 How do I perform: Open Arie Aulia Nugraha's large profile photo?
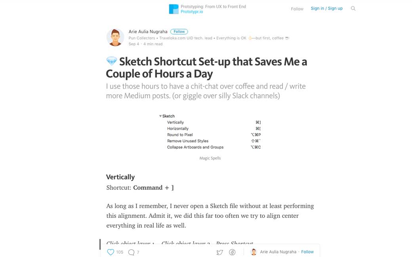115,38
